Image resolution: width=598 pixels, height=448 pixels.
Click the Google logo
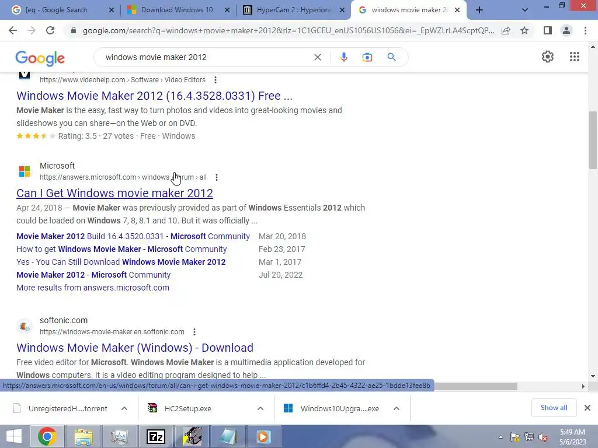[x=40, y=58]
